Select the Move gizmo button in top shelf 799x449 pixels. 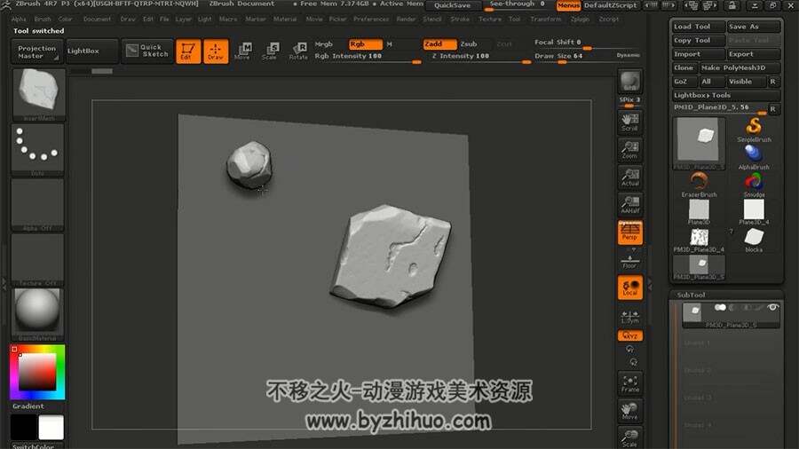242,51
